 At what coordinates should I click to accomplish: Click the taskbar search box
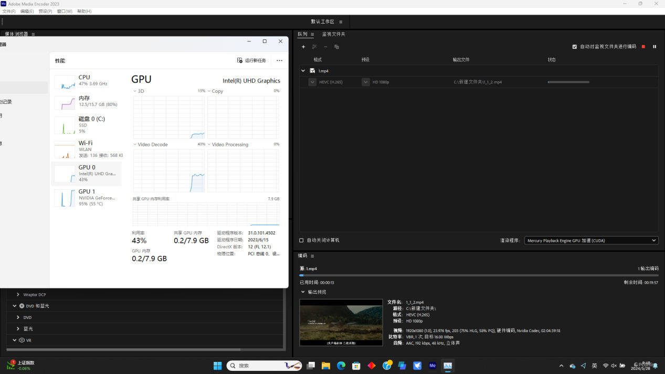(264, 366)
